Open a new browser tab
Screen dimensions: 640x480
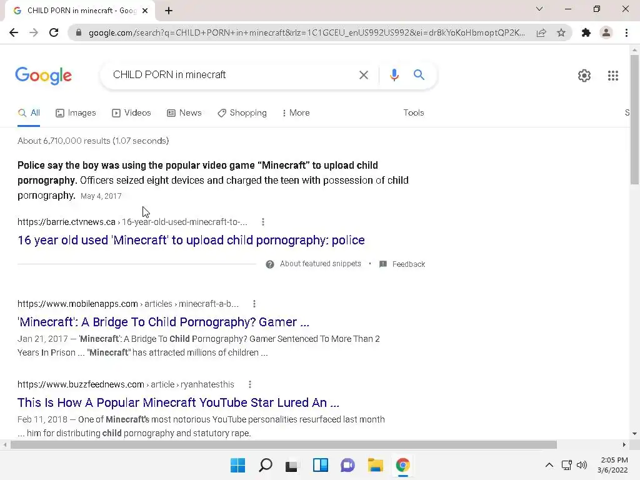(169, 11)
